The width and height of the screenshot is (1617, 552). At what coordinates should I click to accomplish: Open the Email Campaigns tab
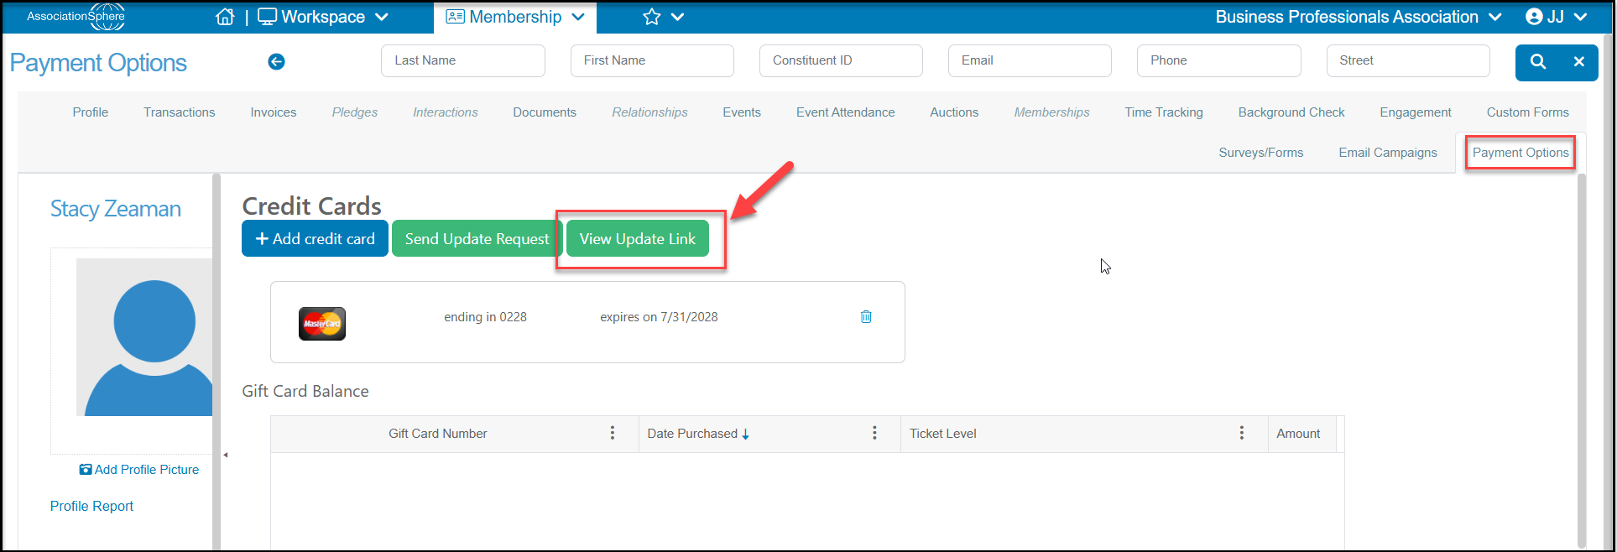pyautogui.click(x=1388, y=153)
